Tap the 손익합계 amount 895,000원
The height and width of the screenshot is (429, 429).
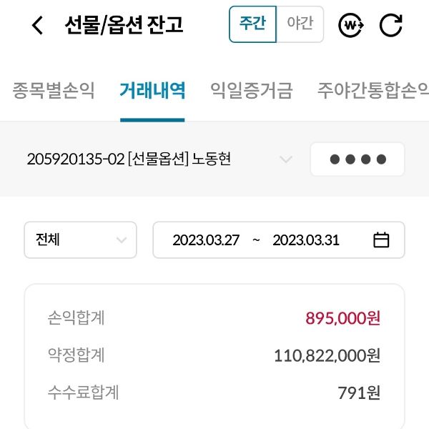tap(342, 318)
